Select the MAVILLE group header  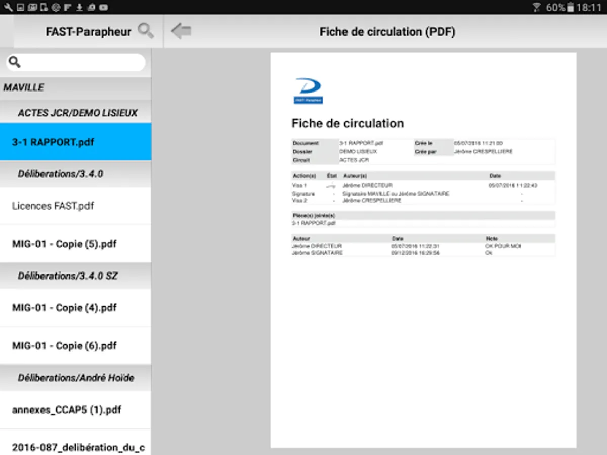tap(76, 87)
